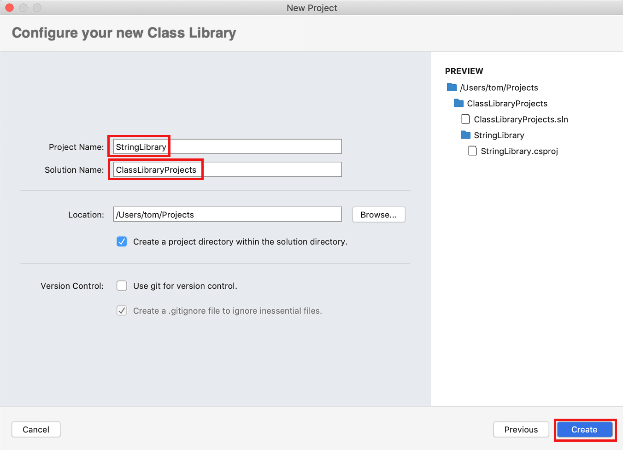
Task: Open the Browse dialog for project location
Action: 378,214
